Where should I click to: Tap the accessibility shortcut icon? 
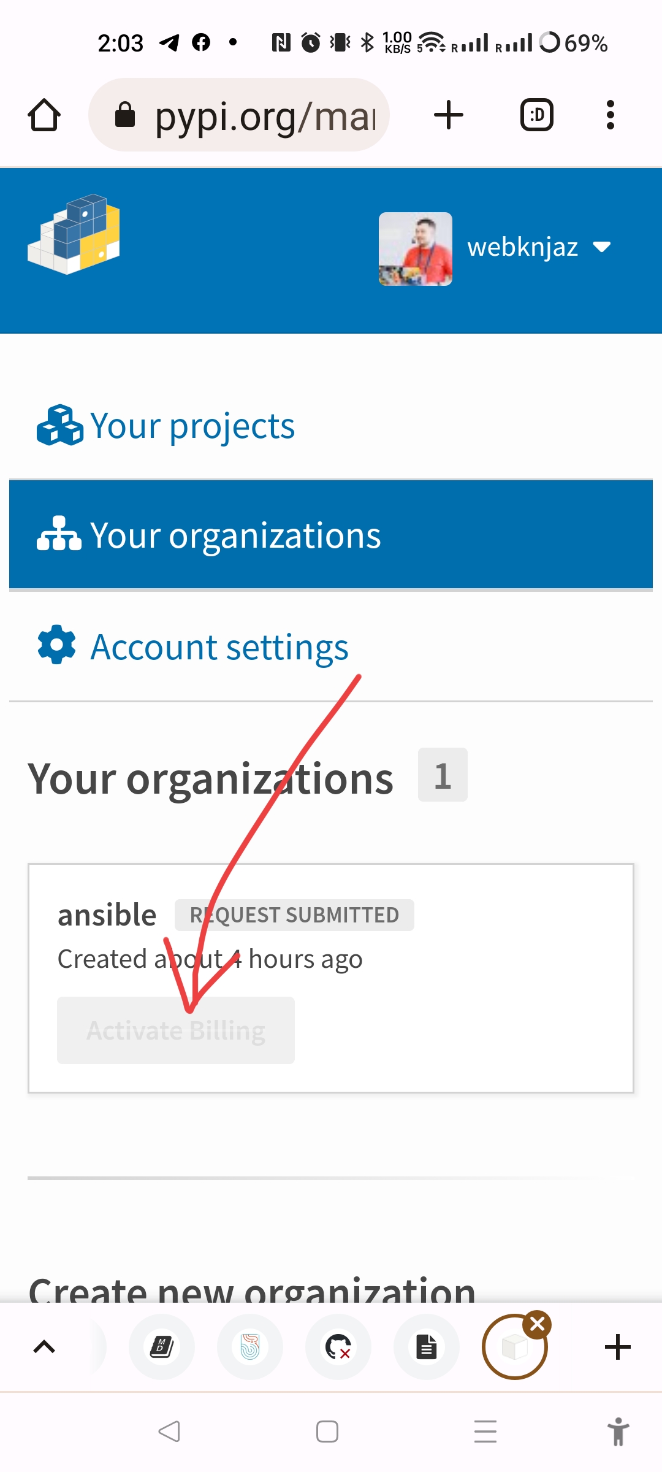click(x=618, y=1432)
